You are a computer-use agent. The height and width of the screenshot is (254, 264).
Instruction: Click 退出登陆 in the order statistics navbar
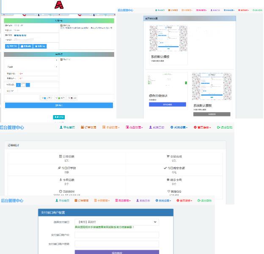point(225,127)
